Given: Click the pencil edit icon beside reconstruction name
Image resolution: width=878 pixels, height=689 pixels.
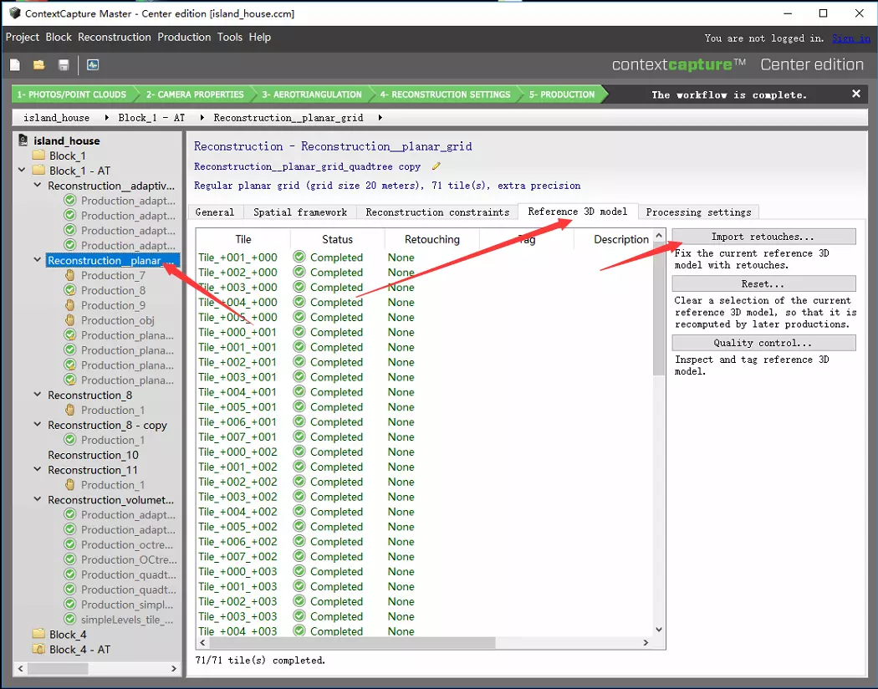Looking at the screenshot, I should click(x=436, y=166).
